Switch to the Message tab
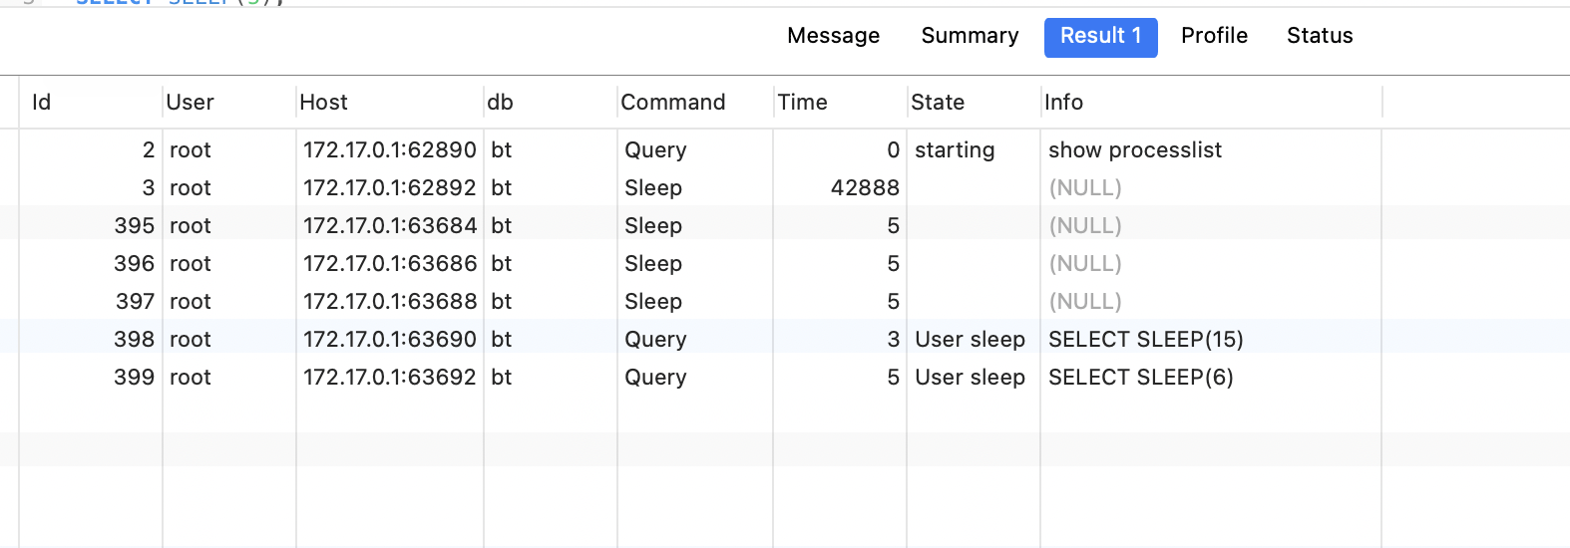The width and height of the screenshot is (1570, 548). (x=833, y=36)
